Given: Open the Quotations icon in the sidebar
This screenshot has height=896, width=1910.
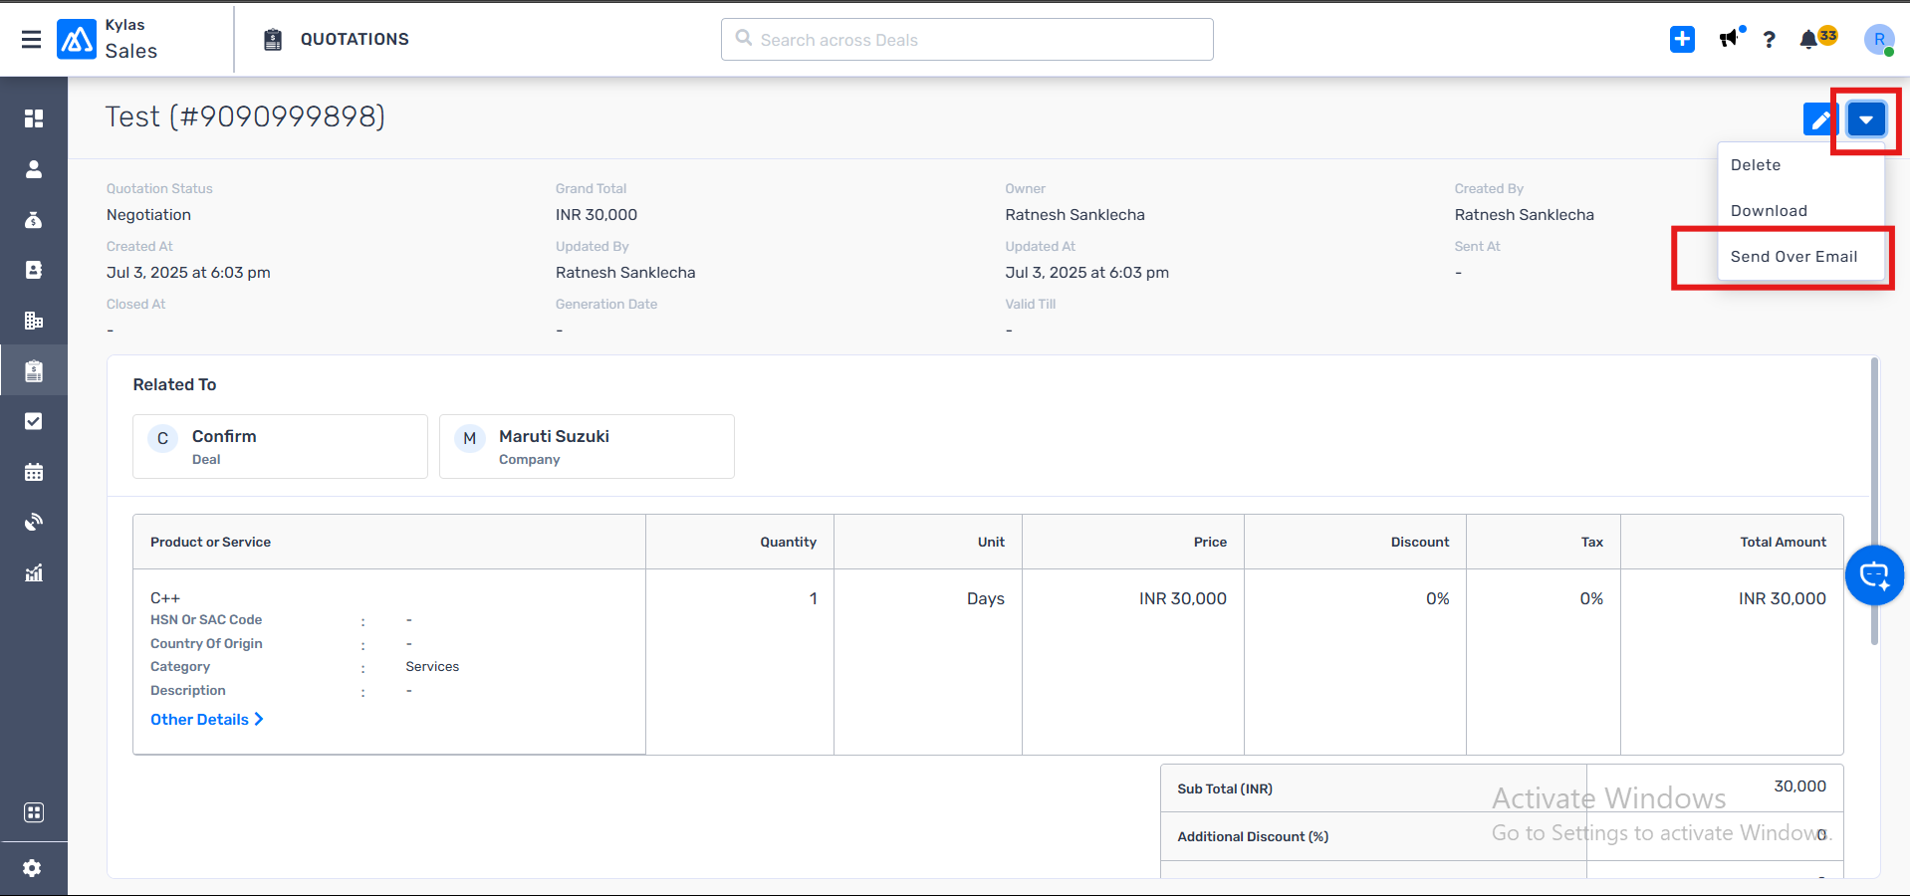Looking at the screenshot, I should [34, 371].
